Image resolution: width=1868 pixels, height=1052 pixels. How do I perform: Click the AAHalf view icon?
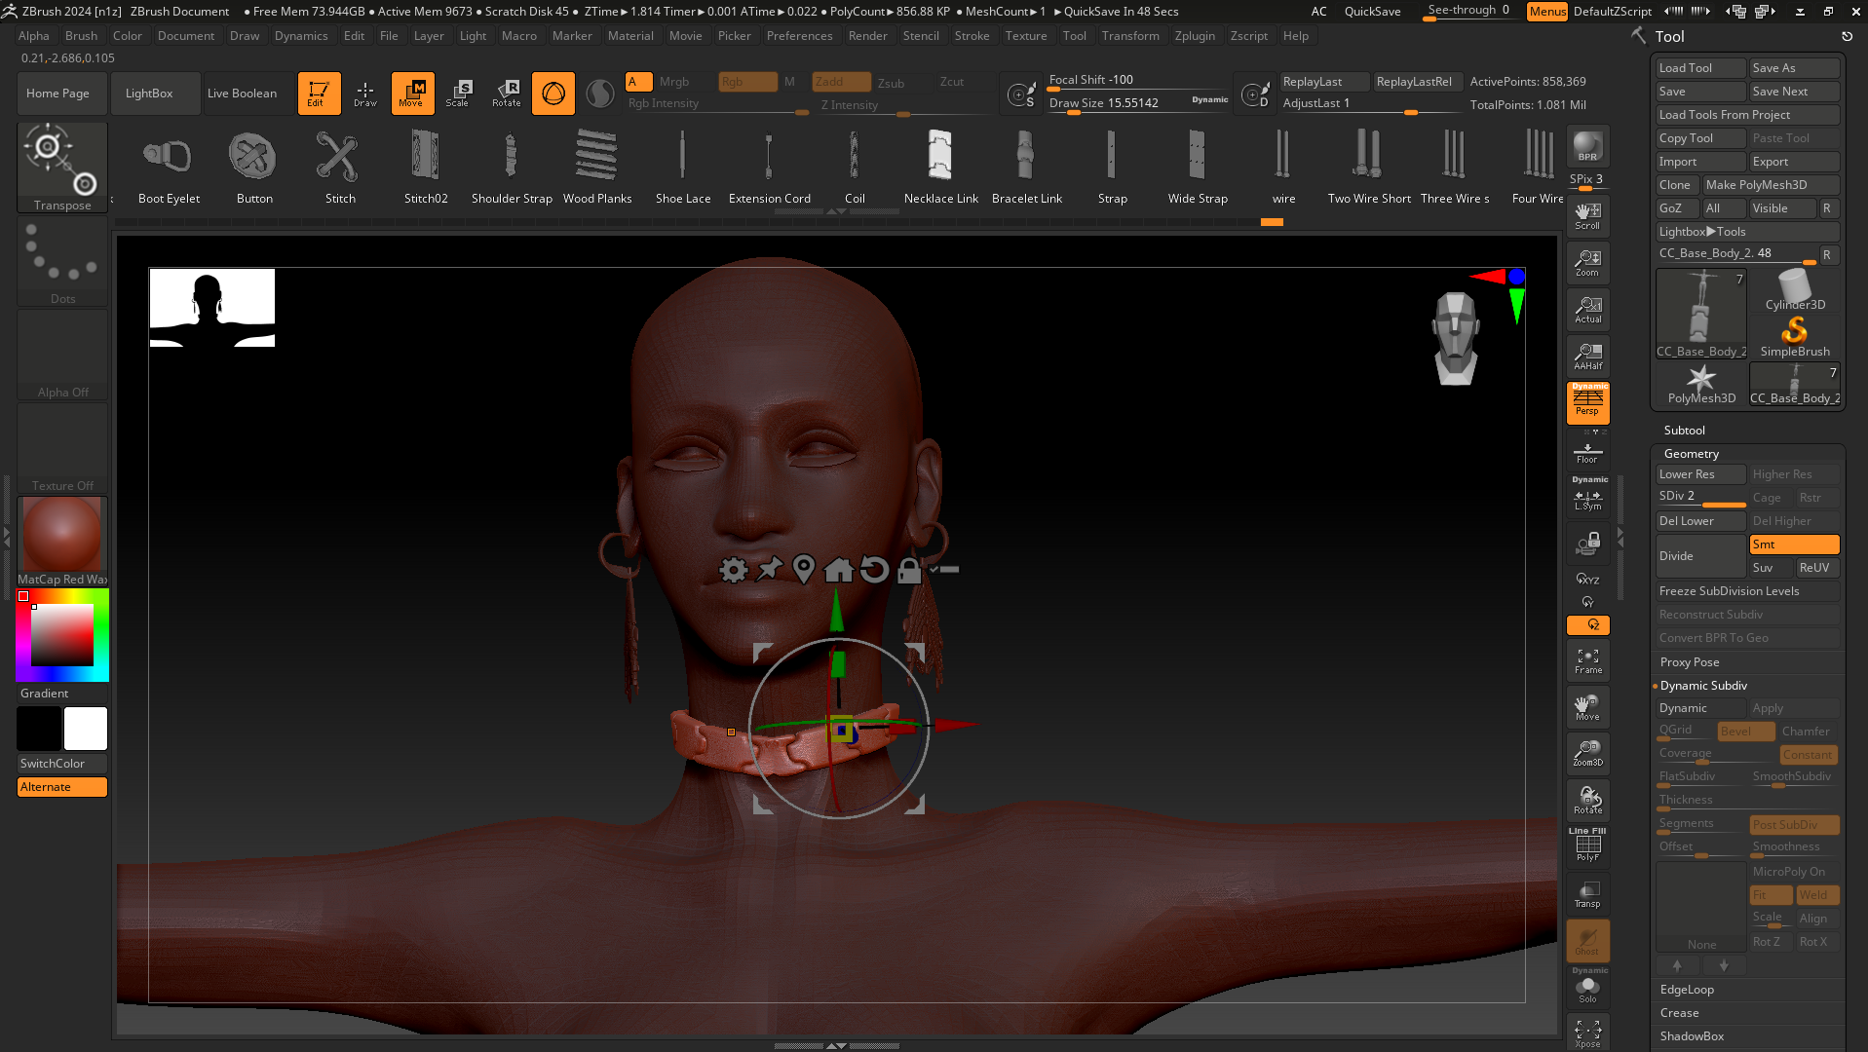(x=1587, y=356)
